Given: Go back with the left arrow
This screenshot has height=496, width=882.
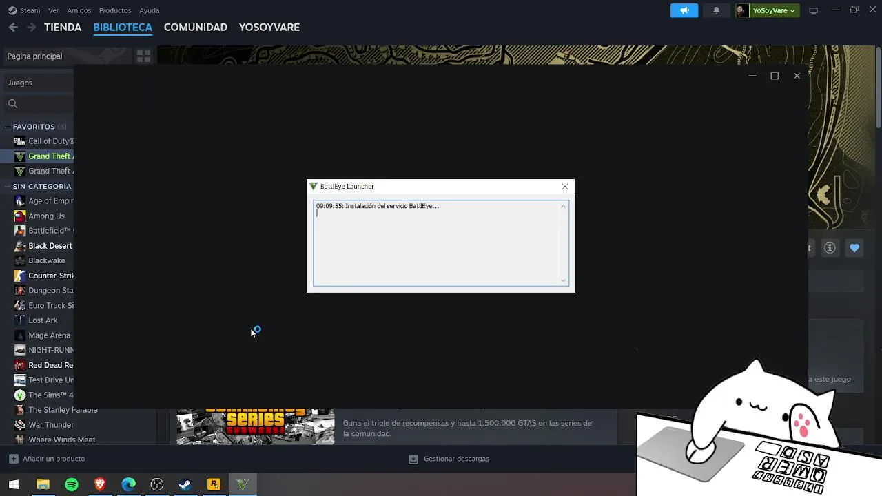Looking at the screenshot, I should pos(13,28).
